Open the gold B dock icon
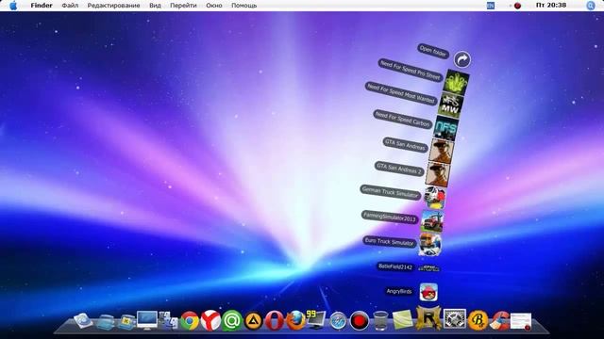Viewport: 604px width, 339px height. click(478, 320)
